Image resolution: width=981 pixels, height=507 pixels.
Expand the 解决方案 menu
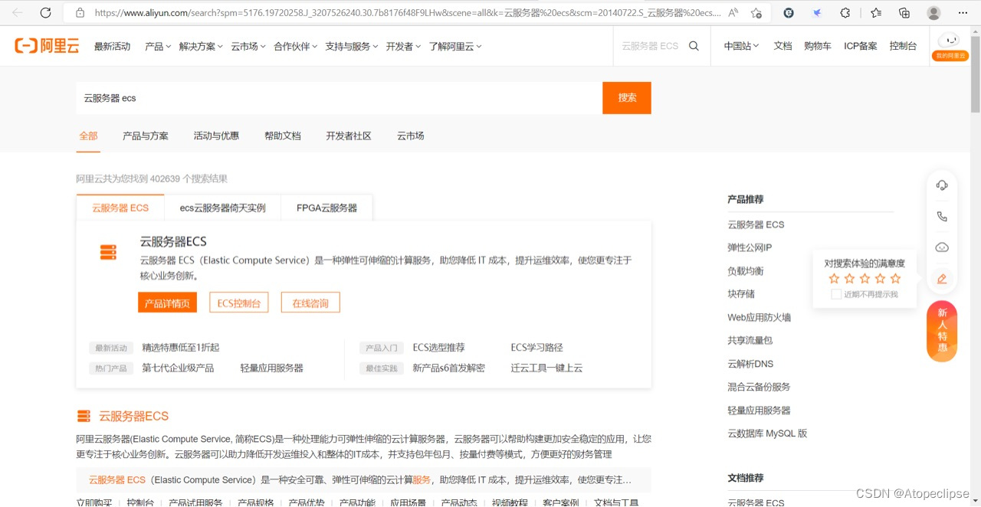(x=200, y=46)
